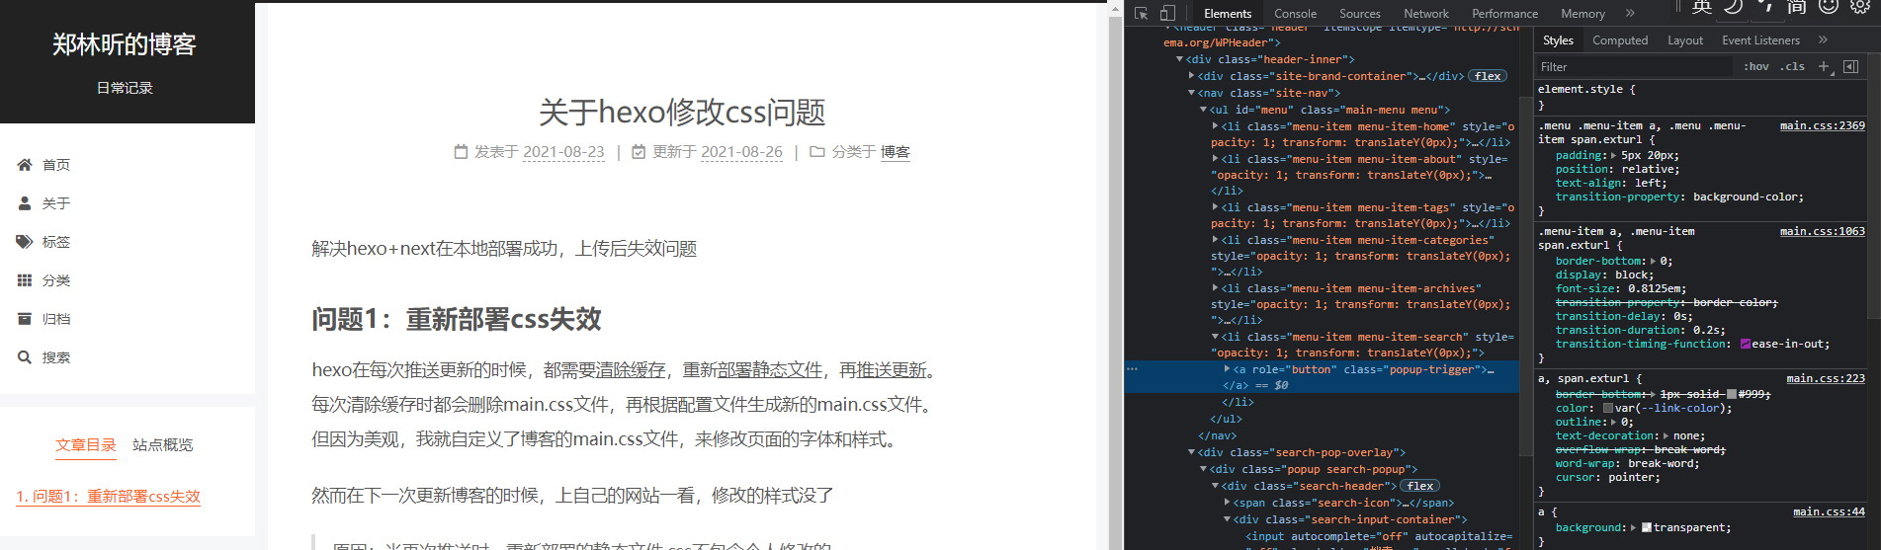1881x550 pixels.
Task: Switch to the Network tab
Action: [x=1426, y=14]
